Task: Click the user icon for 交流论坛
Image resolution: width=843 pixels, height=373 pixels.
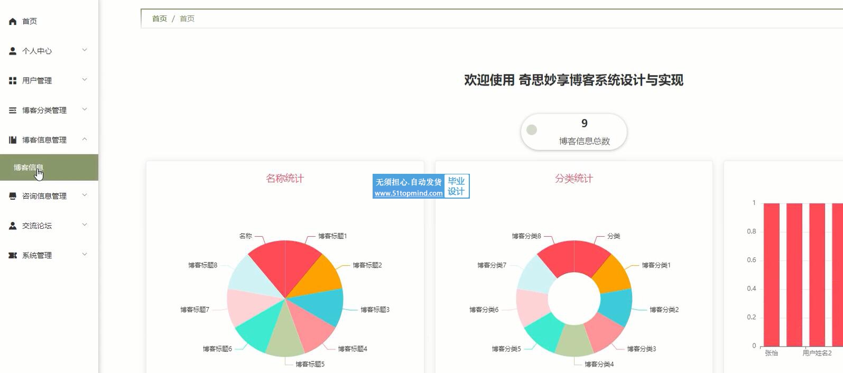Action: coord(13,226)
